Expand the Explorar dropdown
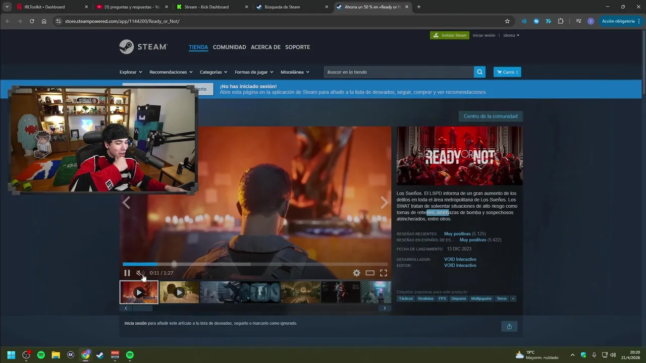 click(131, 72)
